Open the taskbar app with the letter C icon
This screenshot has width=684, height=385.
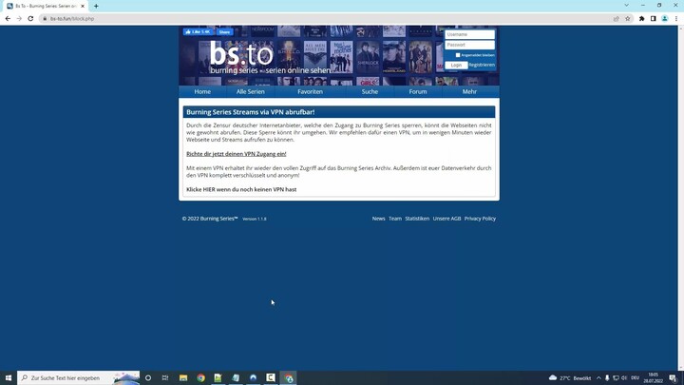(271, 378)
